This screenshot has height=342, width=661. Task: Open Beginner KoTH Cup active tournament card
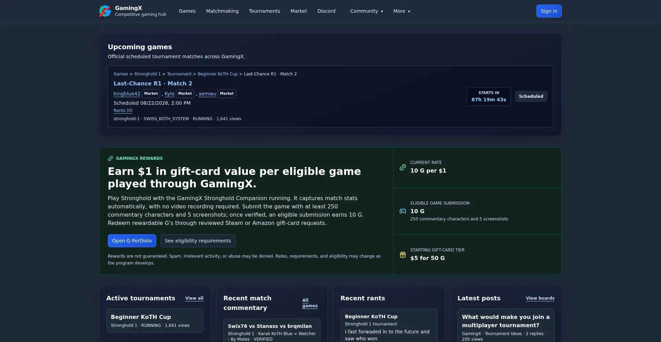click(x=155, y=321)
